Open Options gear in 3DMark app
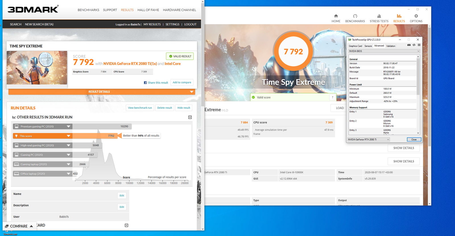This screenshot has height=236, width=455. coord(416,16)
